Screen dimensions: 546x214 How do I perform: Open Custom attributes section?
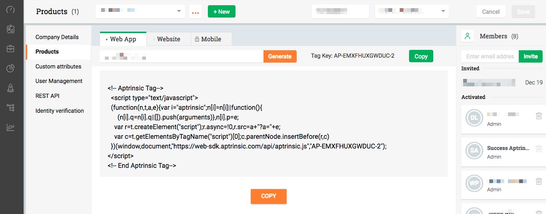click(58, 66)
